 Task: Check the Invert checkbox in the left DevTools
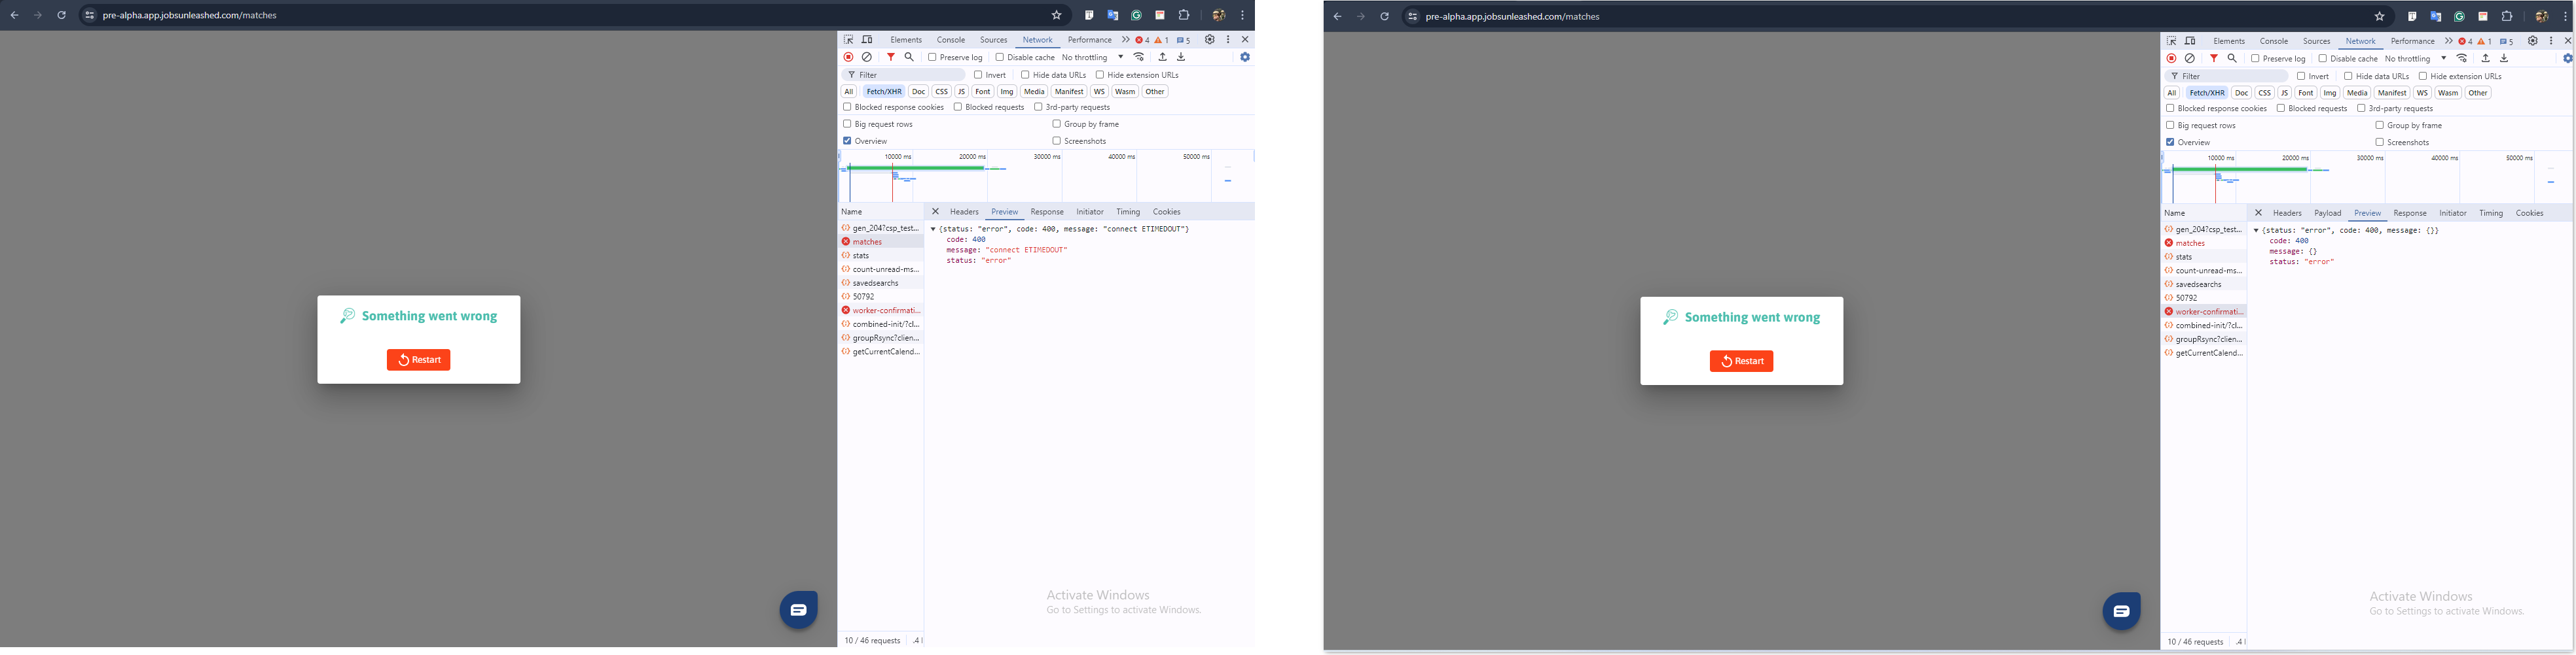978,75
